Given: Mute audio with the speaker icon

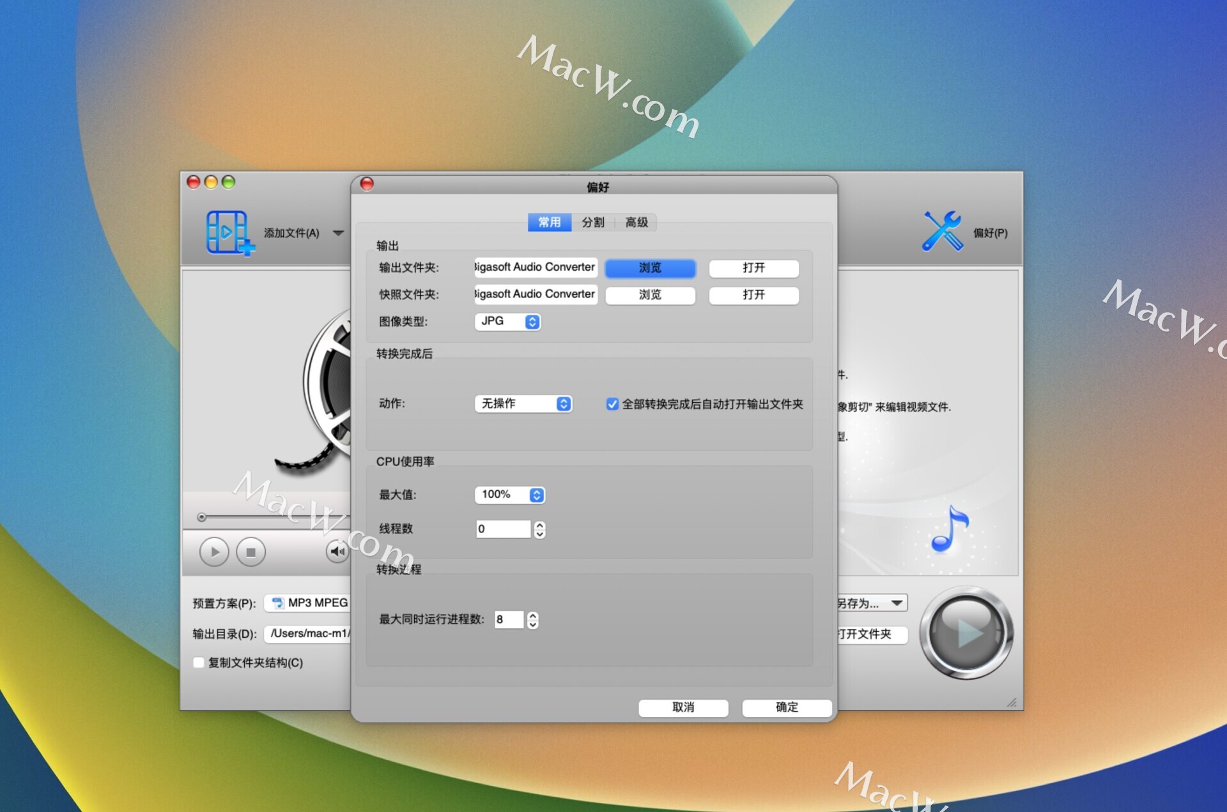Looking at the screenshot, I should click(337, 551).
